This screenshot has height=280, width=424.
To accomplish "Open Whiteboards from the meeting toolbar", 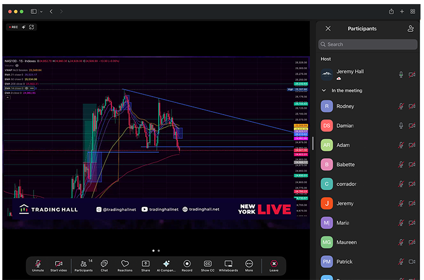I will click(228, 265).
